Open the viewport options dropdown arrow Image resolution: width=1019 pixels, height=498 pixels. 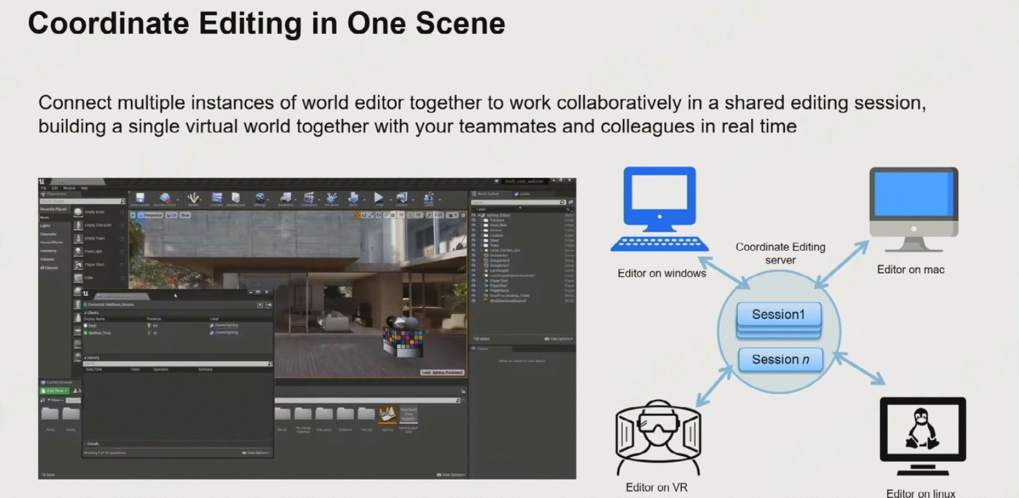(x=133, y=215)
